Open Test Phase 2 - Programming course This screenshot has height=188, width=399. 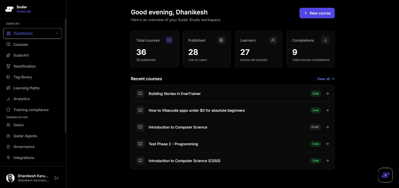pyautogui.click(x=173, y=144)
